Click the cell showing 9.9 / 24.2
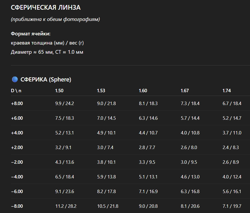 [x=65, y=103]
